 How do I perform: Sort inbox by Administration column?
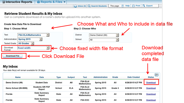pyautogui.click(x=101, y=77)
